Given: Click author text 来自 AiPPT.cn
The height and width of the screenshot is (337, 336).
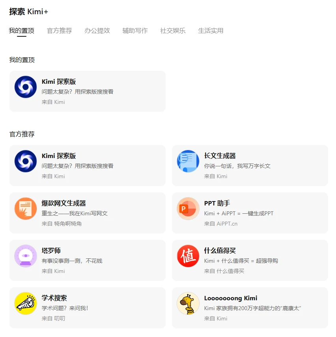Looking at the screenshot, I should pyautogui.click(x=220, y=224).
